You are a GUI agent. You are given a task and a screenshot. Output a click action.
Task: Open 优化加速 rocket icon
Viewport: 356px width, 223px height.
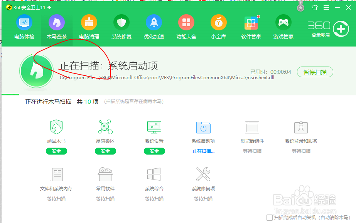pos(154,22)
